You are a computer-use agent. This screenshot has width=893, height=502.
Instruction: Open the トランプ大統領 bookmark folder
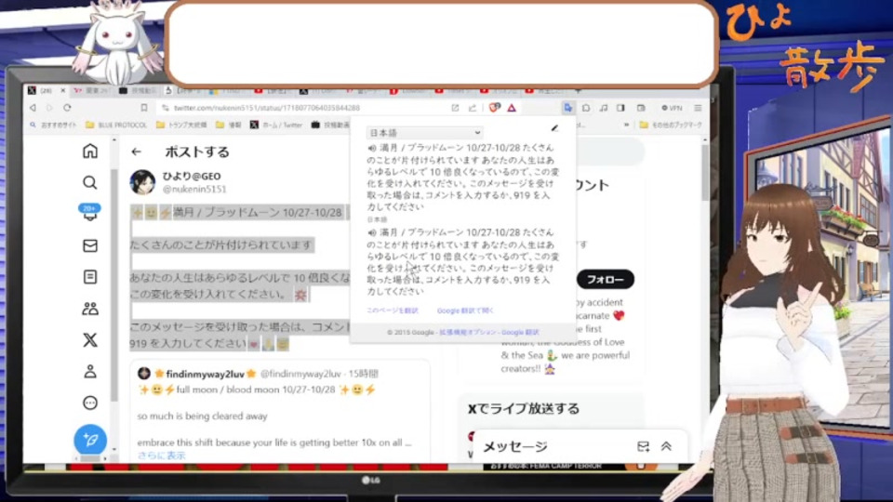point(181,125)
